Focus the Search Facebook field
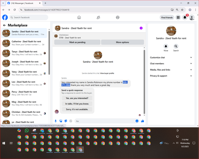199x159 pixels. pos(29,17)
